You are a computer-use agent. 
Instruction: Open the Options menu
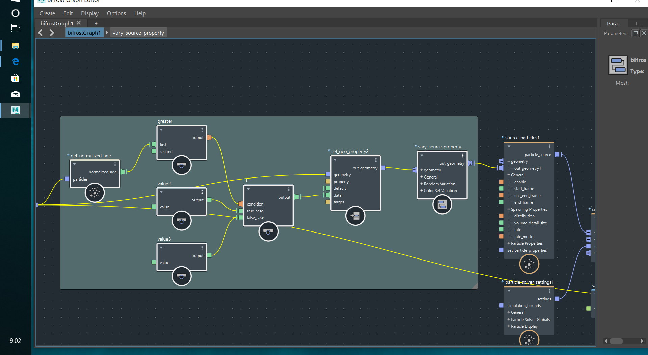pos(116,13)
